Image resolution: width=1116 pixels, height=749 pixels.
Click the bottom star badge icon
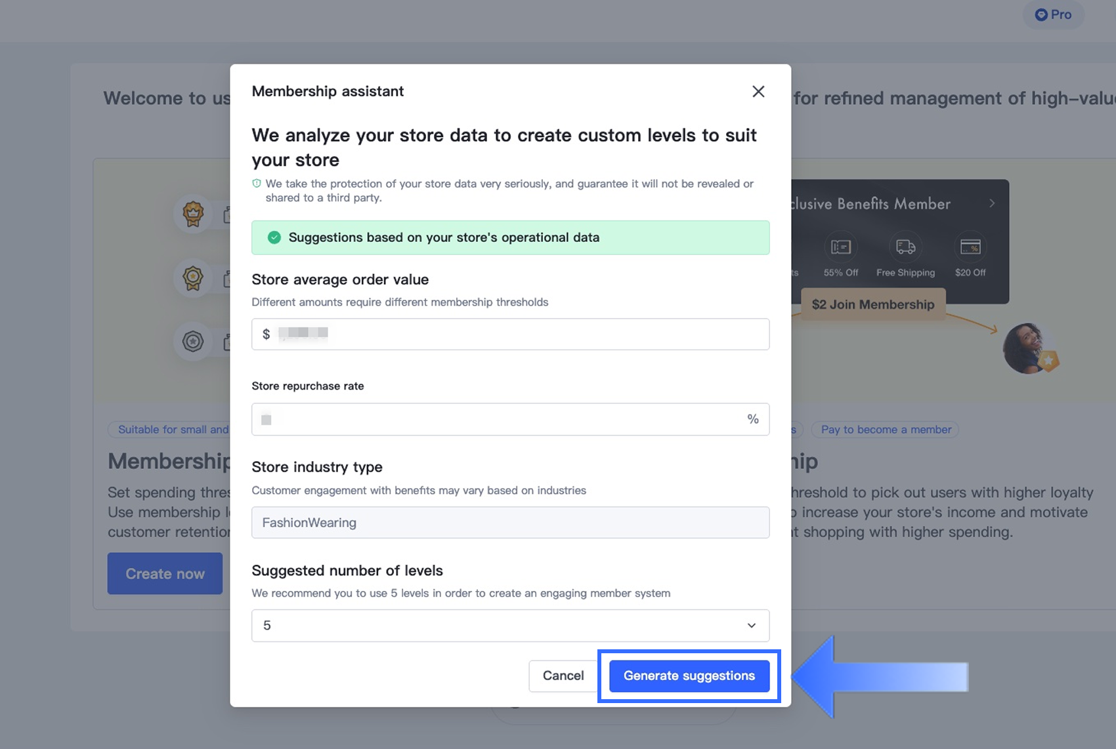click(x=193, y=342)
